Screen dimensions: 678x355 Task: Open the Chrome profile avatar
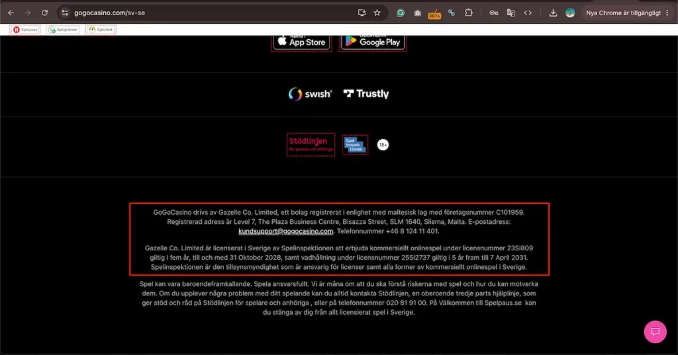tap(570, 13)
